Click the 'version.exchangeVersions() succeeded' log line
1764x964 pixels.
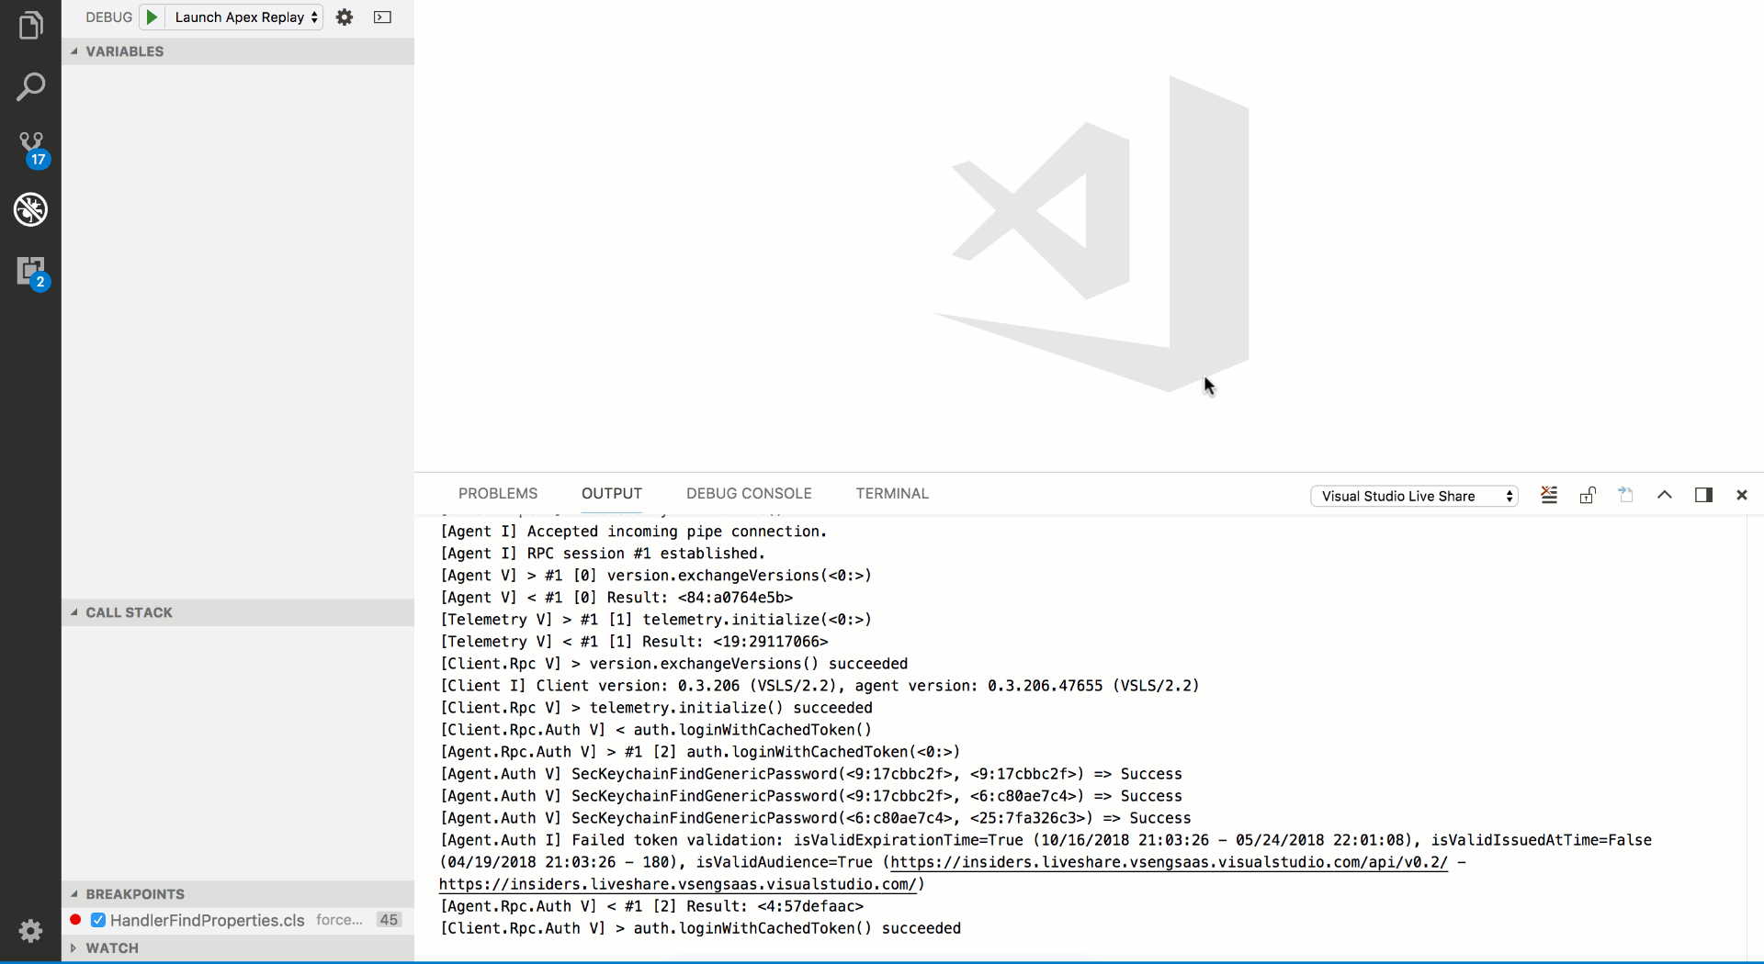[673, 664]
